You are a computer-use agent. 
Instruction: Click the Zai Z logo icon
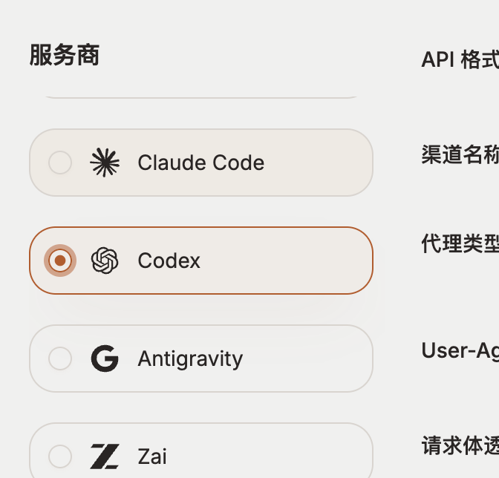105,456
